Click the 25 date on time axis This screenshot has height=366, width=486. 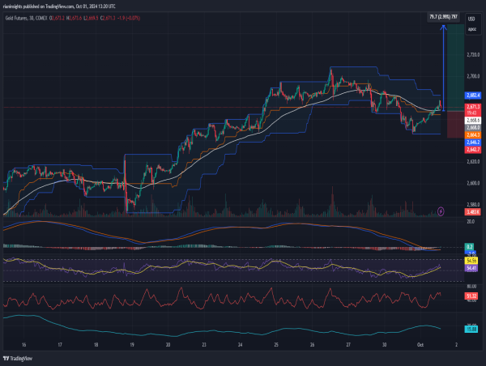click(276, 345)
